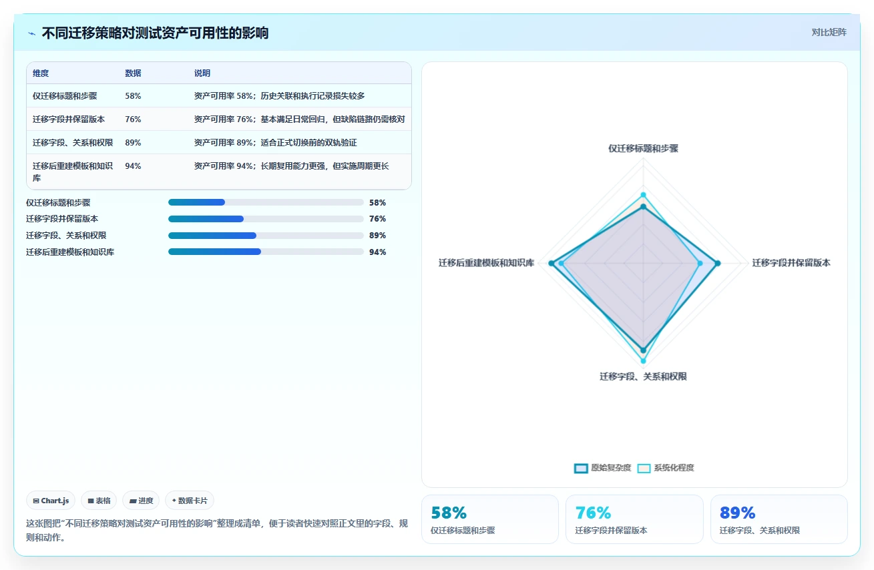Viewport: 874px width, 570px height.
Task: Click radar axis label 迁移后重建模板和知识库
Action: (x=486, y=263)
